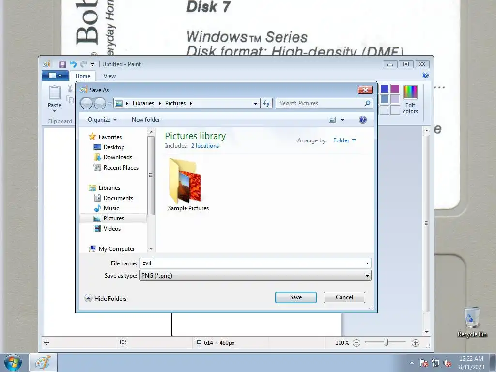496x372 pixels.
Task: Open the blue Paint file menu button
Action: (x=55, y=76)
